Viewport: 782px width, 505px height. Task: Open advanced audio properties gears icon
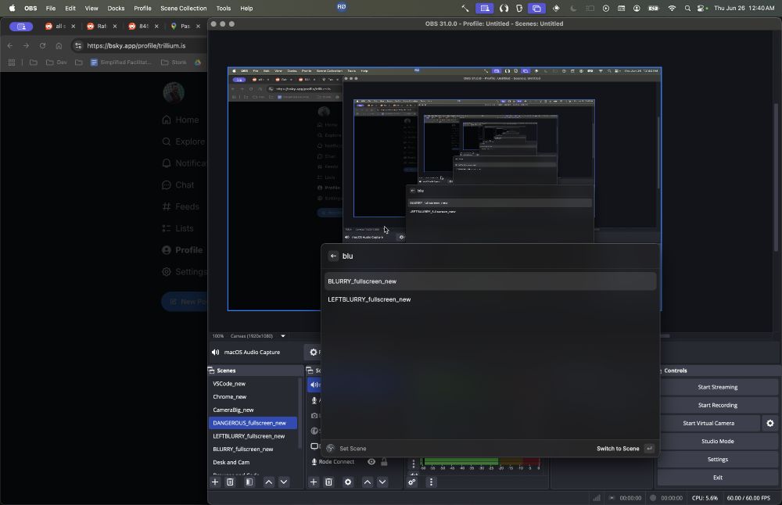click(x=412, y=482)
